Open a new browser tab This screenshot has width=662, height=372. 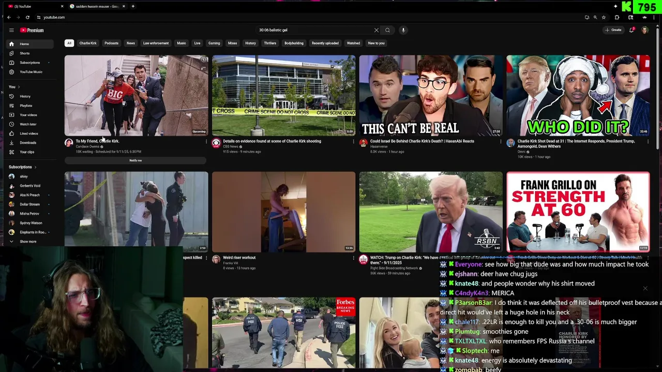tap(133, 6)
